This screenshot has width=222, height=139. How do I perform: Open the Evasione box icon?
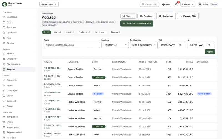pyautogui.click(x=4, y=27)
